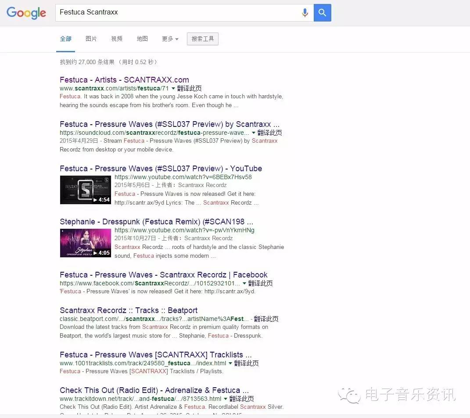This screenshot has height=418, width=470.
Task: Play the Stephanie Dresspunk 4:05 video thumbnail
Action: [x=85, y=243]
